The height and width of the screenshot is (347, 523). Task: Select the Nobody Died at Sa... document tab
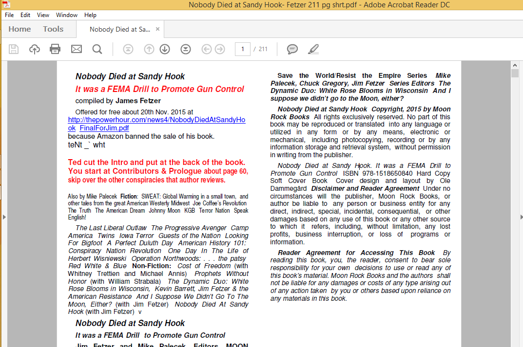coord(120,29)
